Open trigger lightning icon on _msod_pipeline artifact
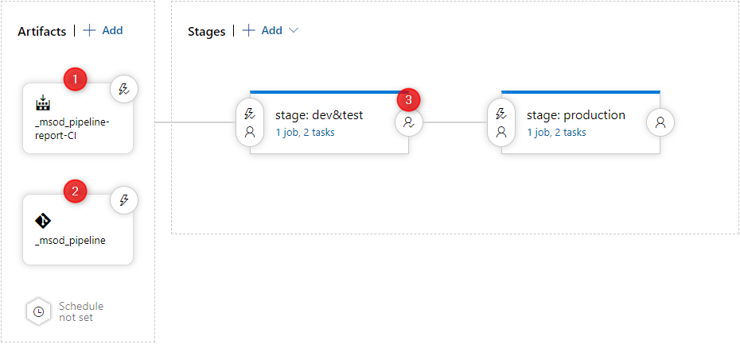 (x=124, y=200)
